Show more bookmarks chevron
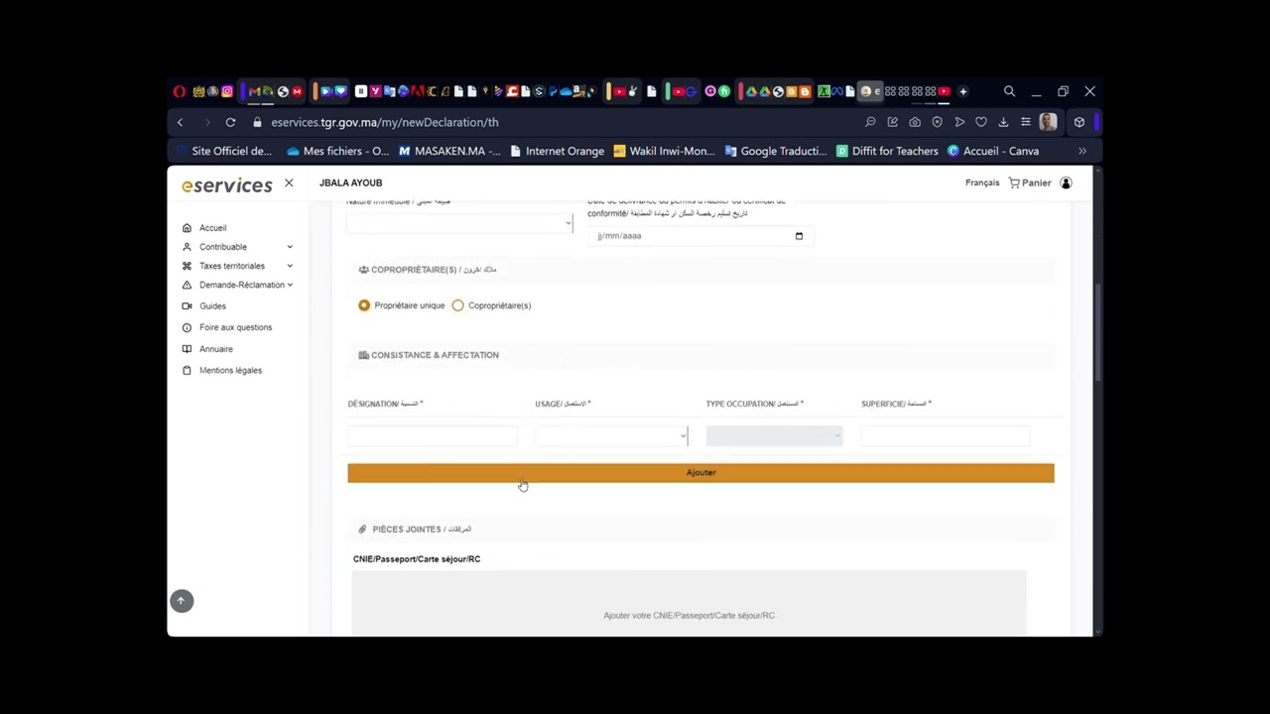The height and width of the screenshot is (714, 1270). tap(1082, 151)
